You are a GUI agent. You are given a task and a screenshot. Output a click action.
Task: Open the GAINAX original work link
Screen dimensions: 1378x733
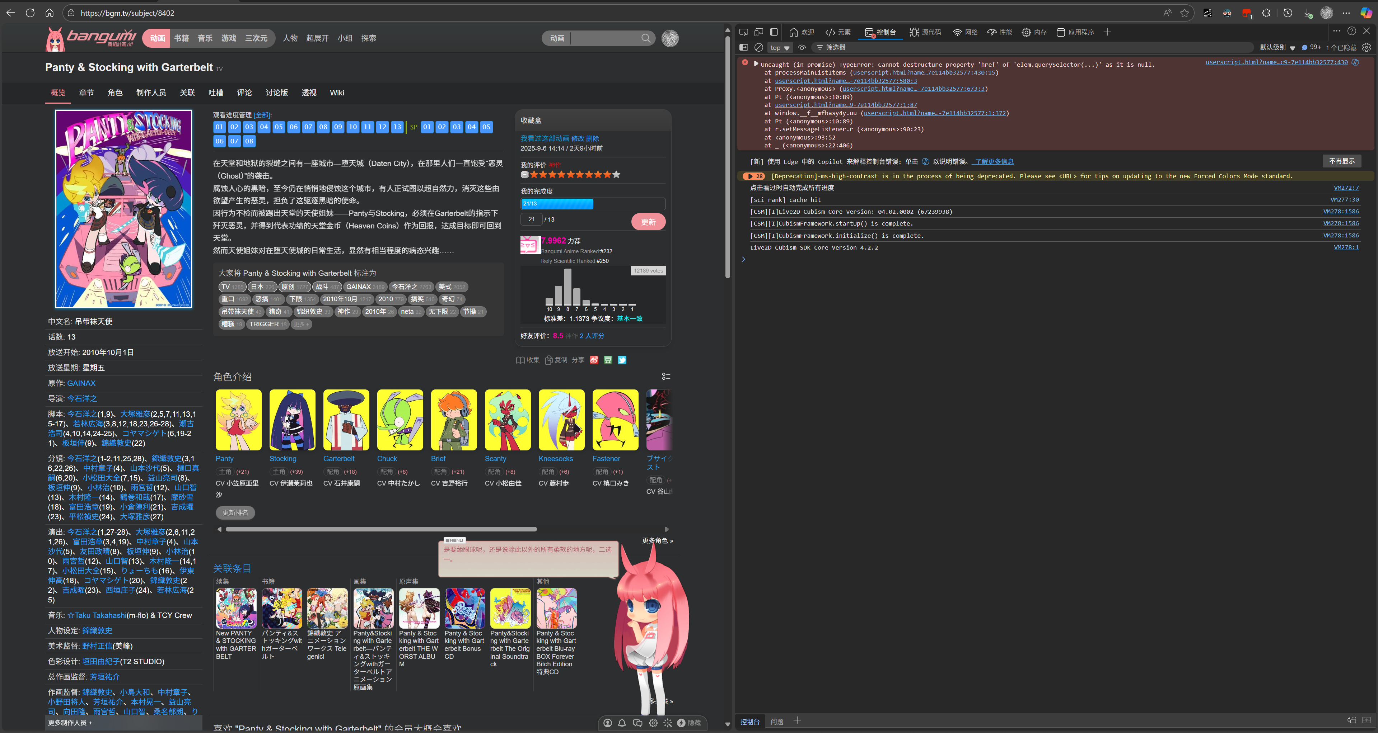tap(81, 383)
